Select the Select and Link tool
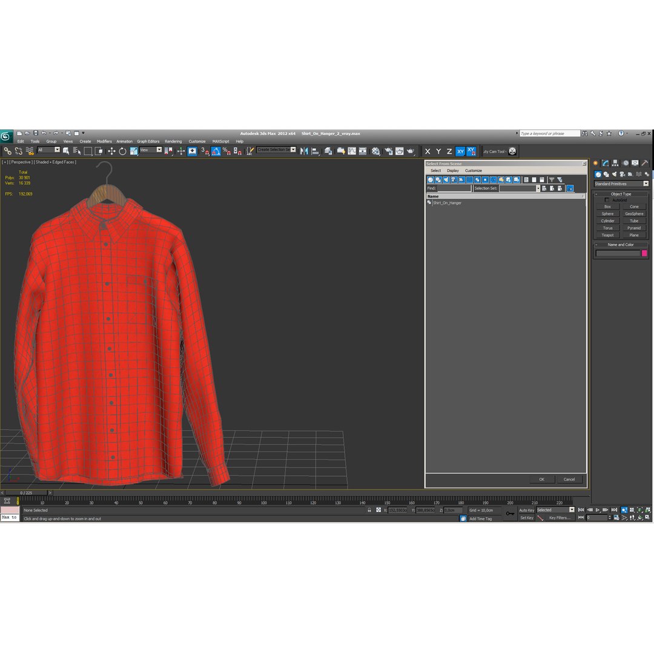This screenshot has height=654, width=654. click(7, 151)
